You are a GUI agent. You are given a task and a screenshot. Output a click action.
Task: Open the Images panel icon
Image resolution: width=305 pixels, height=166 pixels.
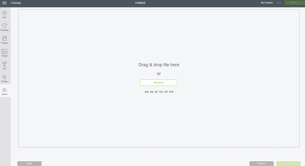[x=4, y=52]
